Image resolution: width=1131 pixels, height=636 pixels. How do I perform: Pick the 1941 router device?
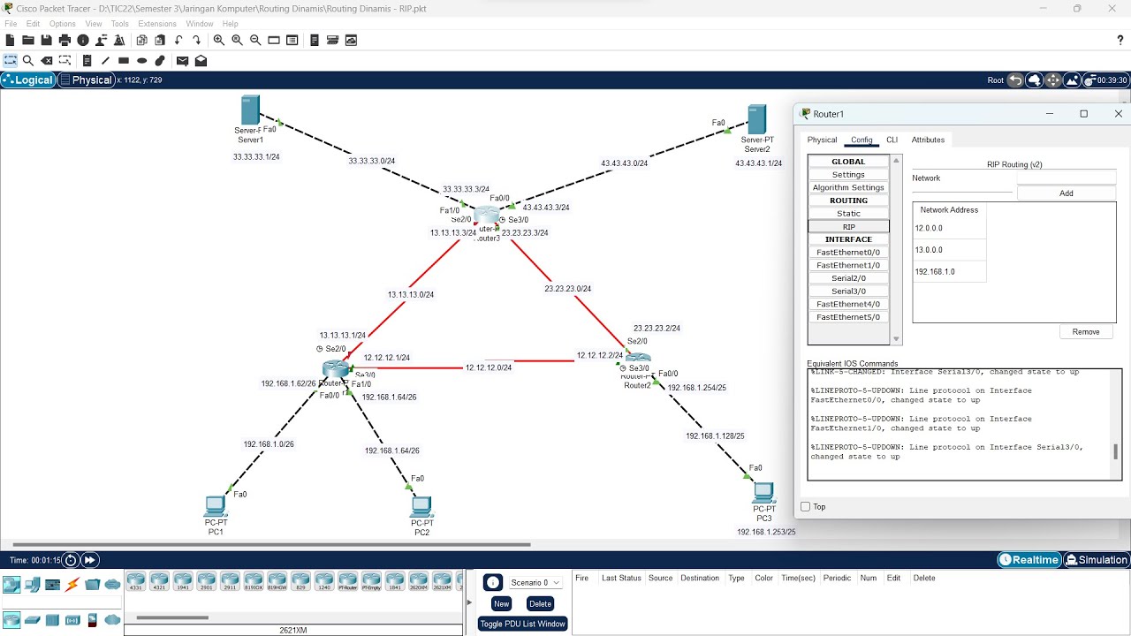(x=181, y=581)
